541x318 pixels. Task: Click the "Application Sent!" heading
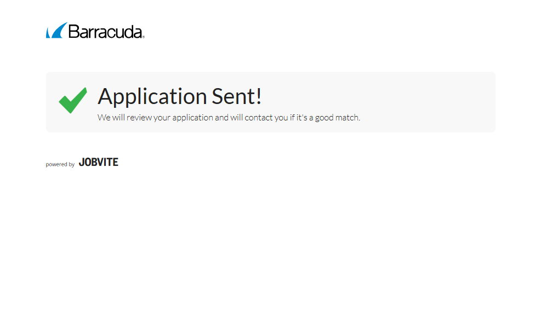[180, 96]
